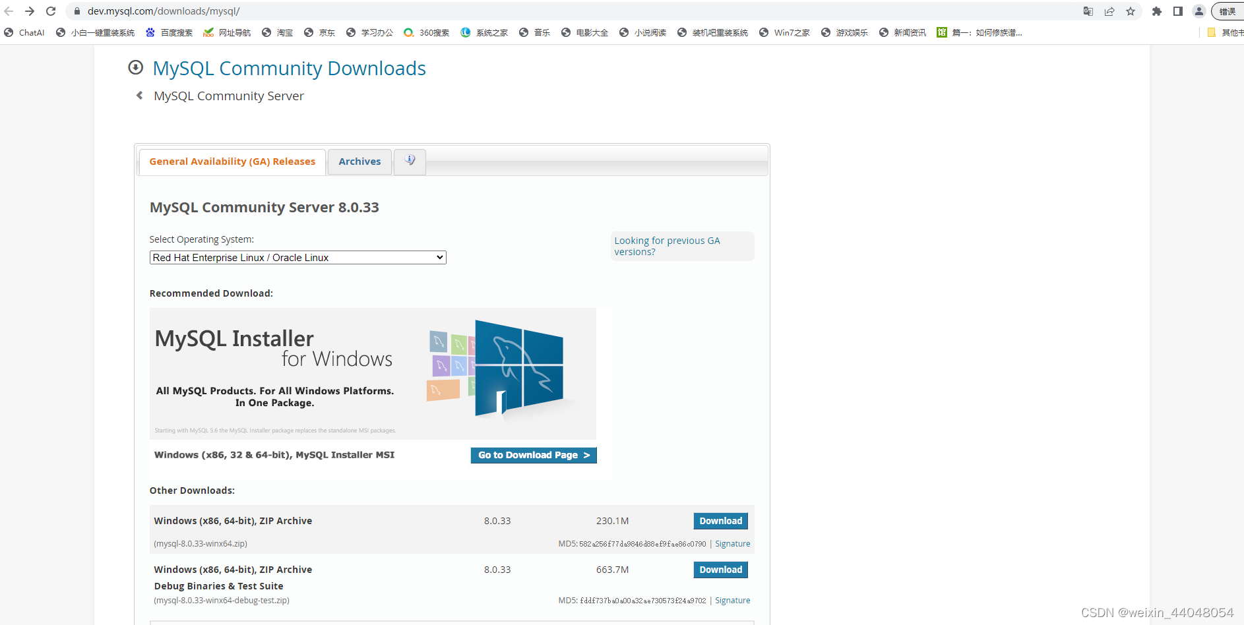1244x625 pixels.
Task: Click the browser forward arrow
Action: (x=30, y=11)
